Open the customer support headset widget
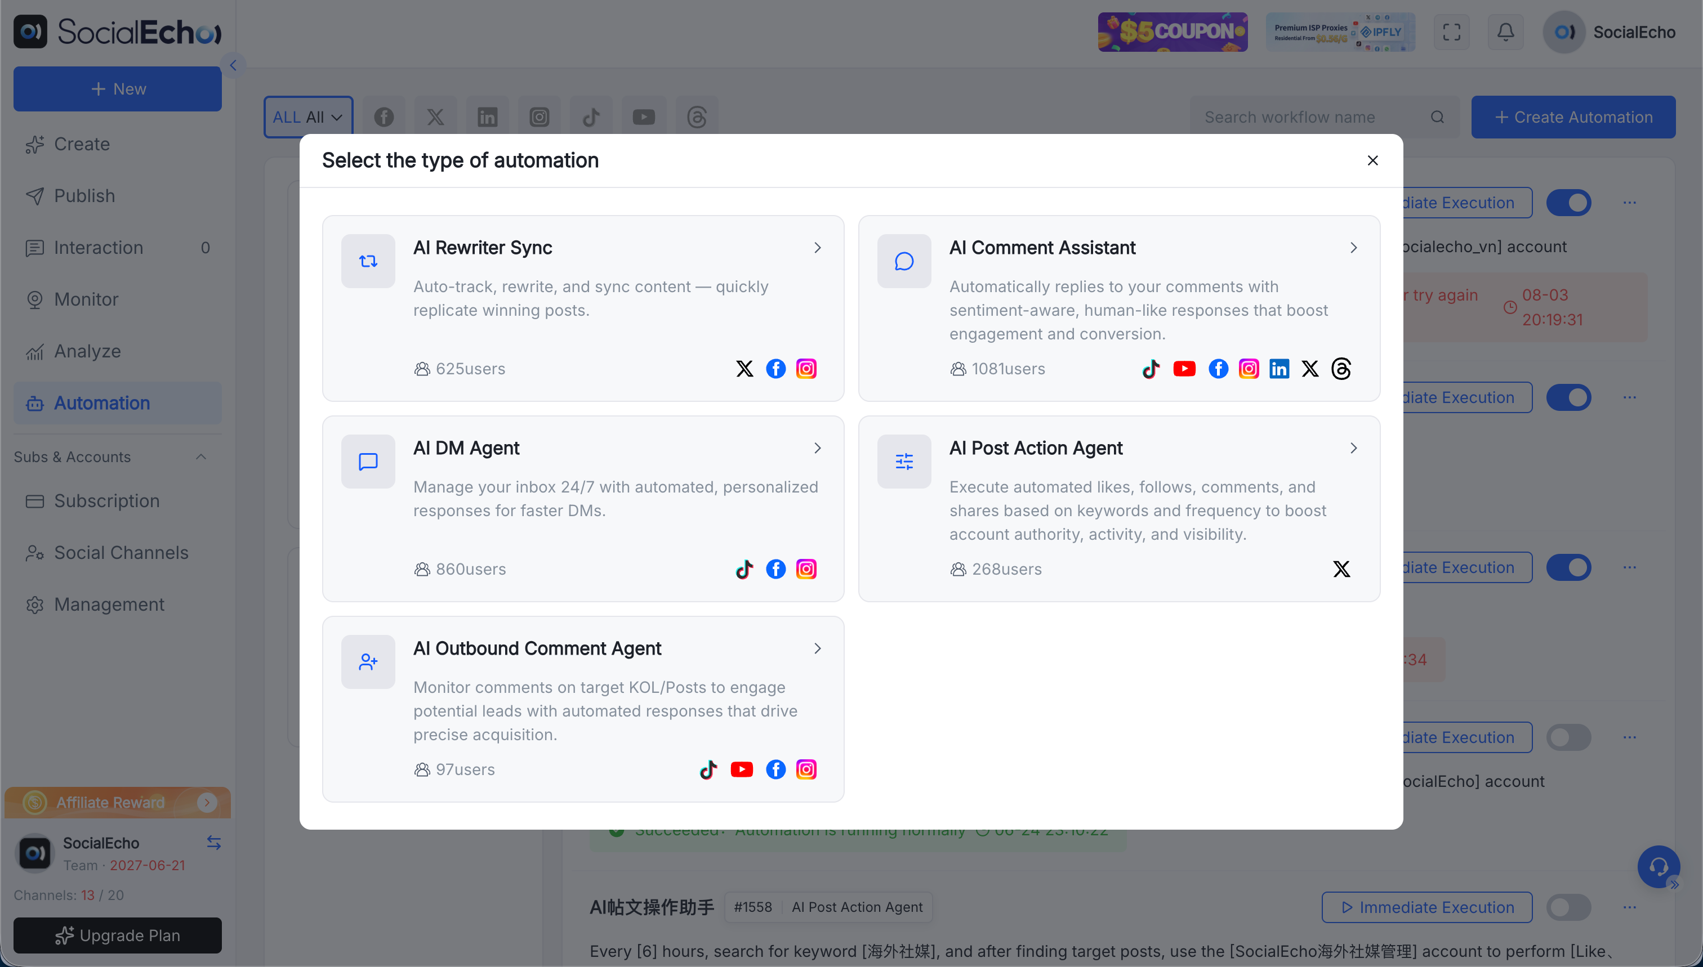Screen dimensions: 1703x967 [1659, 867]
